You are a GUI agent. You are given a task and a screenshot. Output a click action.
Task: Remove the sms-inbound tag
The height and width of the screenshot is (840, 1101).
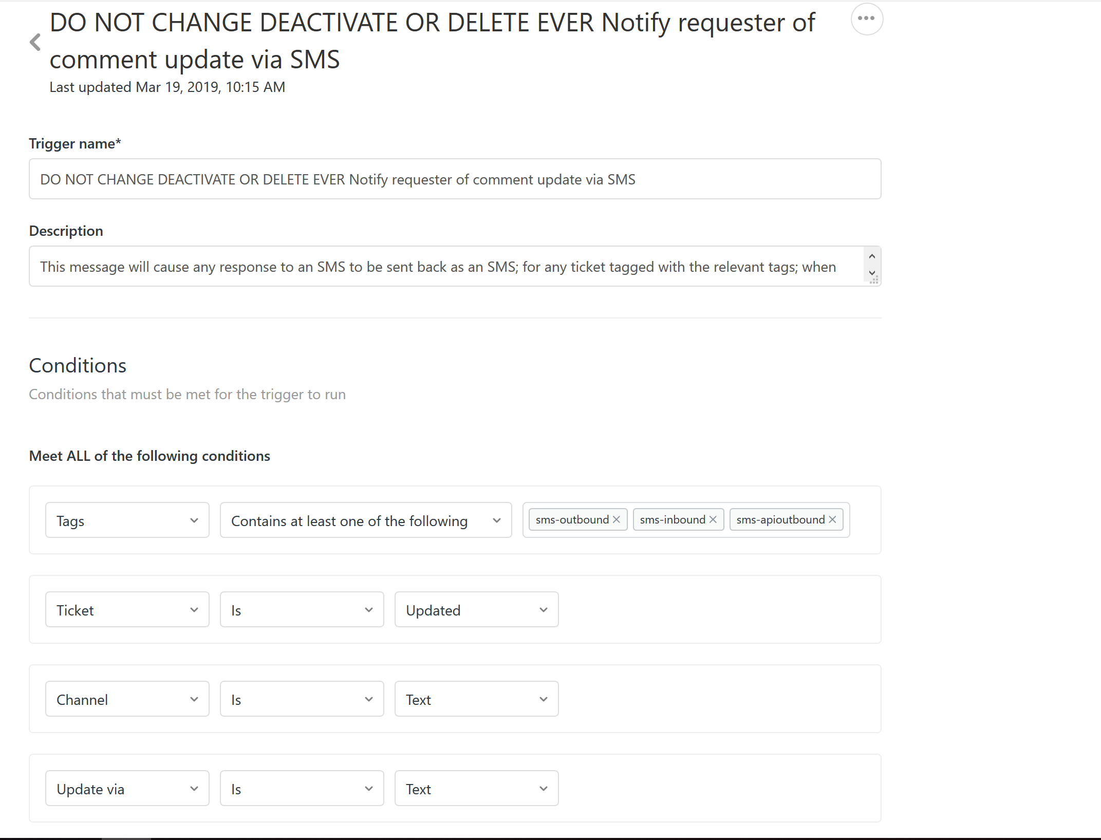(x=713, y=519)
